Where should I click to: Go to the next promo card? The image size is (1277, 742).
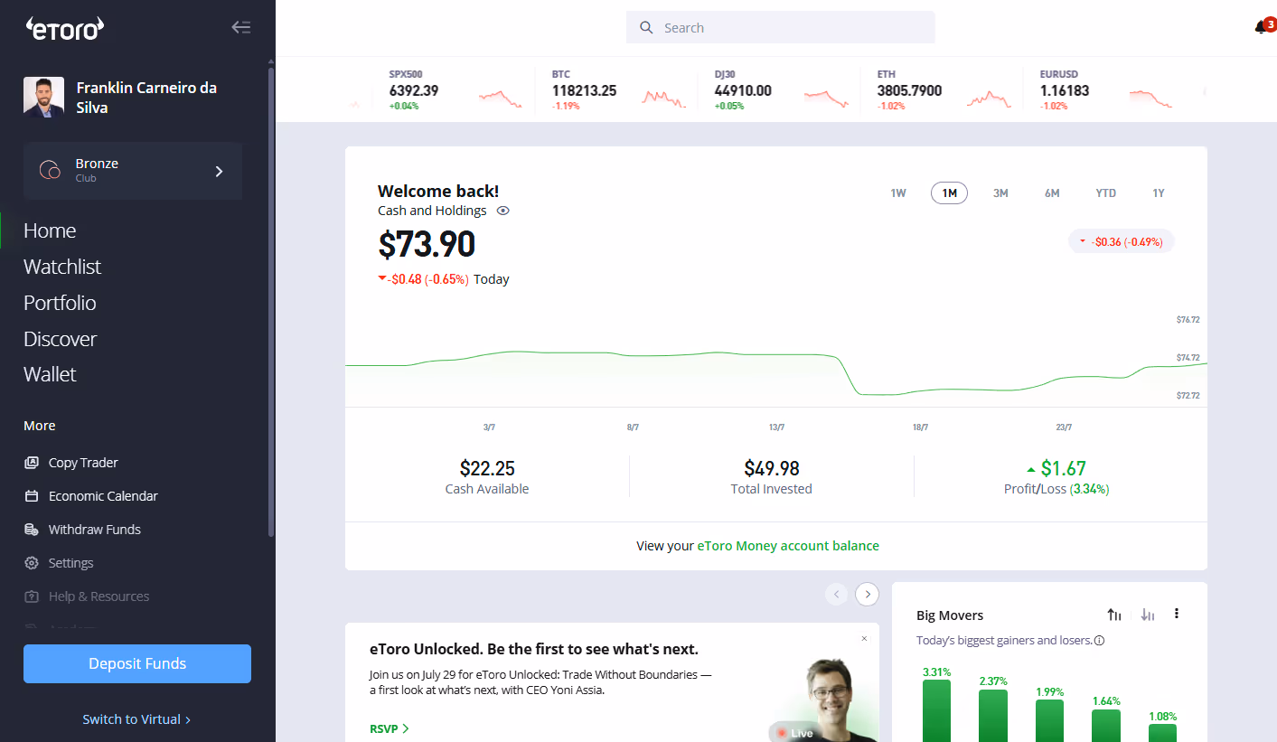click(868, 594)
